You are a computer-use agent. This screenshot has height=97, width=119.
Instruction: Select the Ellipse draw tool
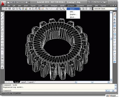click(x=2, y=41)
